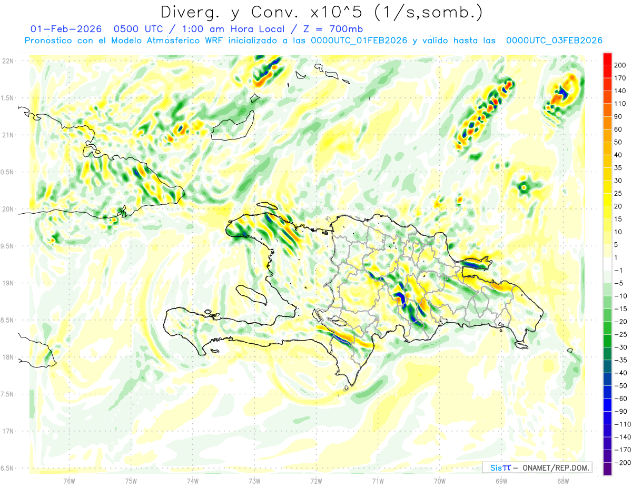Viewport: 632px width, 488px height.
Task: Click the '0000UTC_01FEB2026' initialization timestamp
Action: tap(359, 41)
